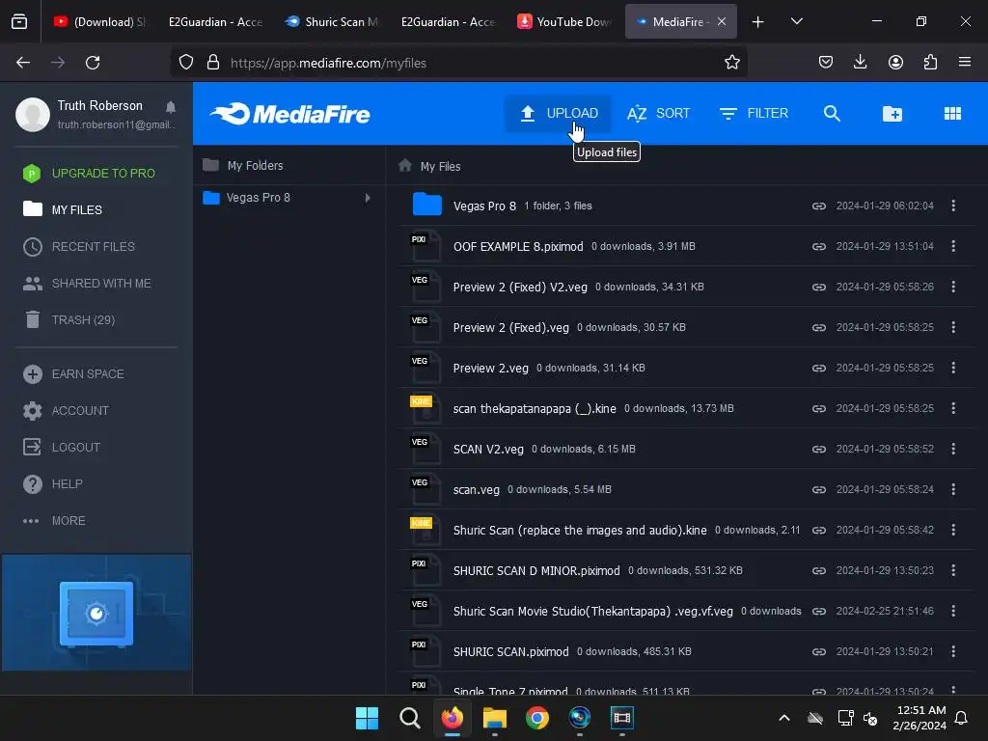Click the MediaFire logo

[x=289, y=114]
